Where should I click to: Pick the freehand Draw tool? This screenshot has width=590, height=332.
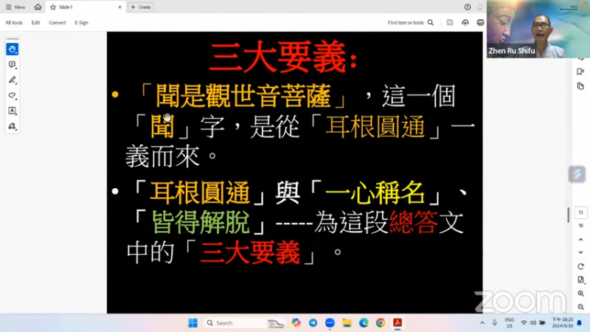pos(13,96)
